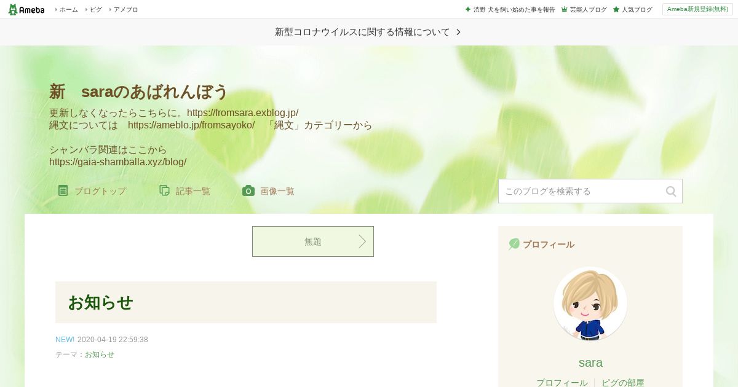
Task: Click the star icon by 人気ブログ
Action: [x=616, y=10]
